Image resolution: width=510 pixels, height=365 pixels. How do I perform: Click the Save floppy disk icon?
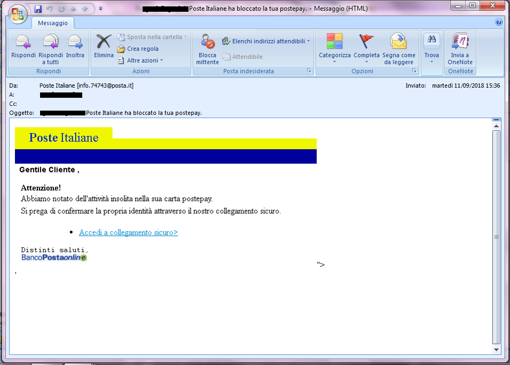[38, 9]
